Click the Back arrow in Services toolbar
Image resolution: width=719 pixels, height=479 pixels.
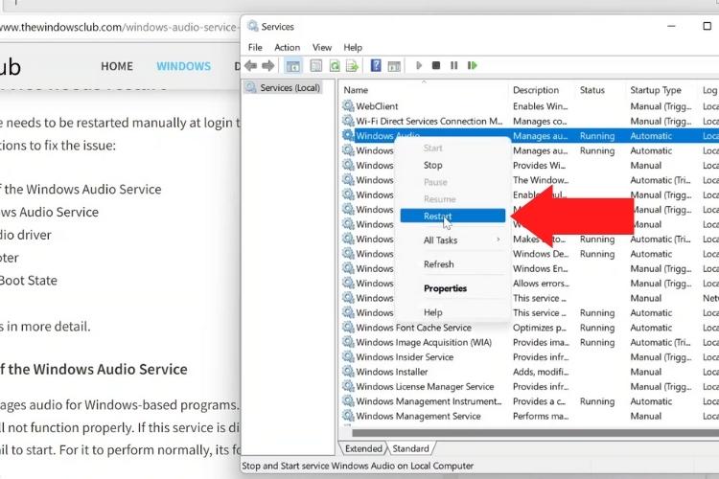point(250,65)
